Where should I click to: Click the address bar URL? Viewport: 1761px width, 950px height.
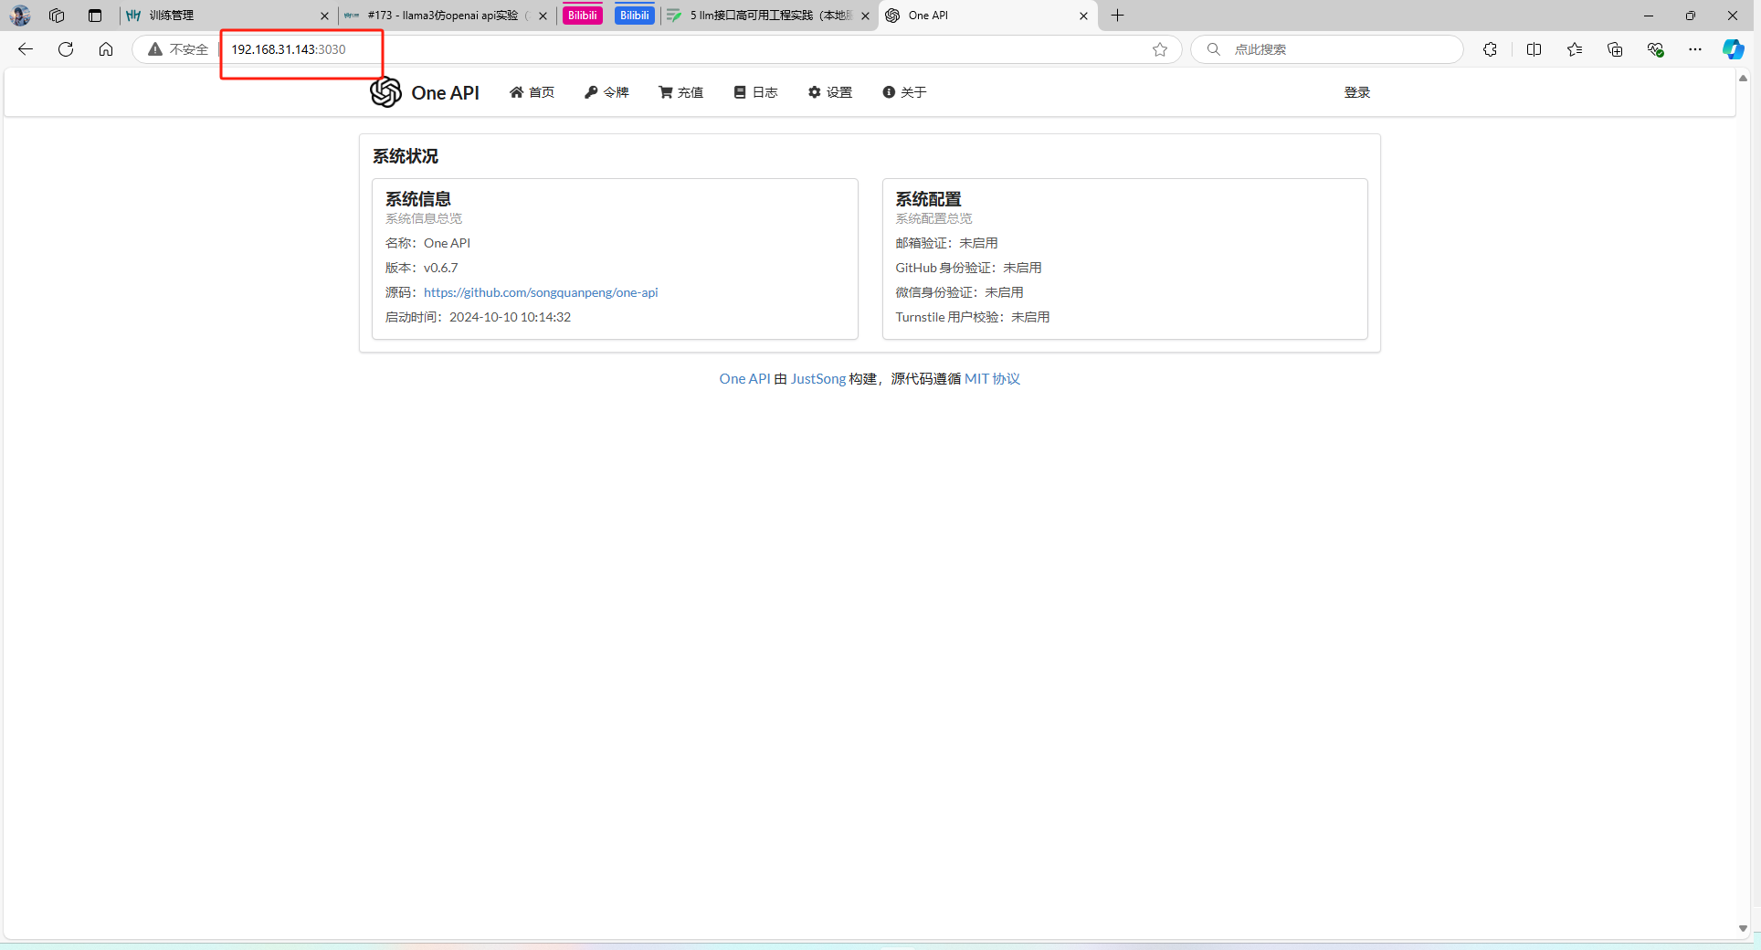(x=289, y=49)
